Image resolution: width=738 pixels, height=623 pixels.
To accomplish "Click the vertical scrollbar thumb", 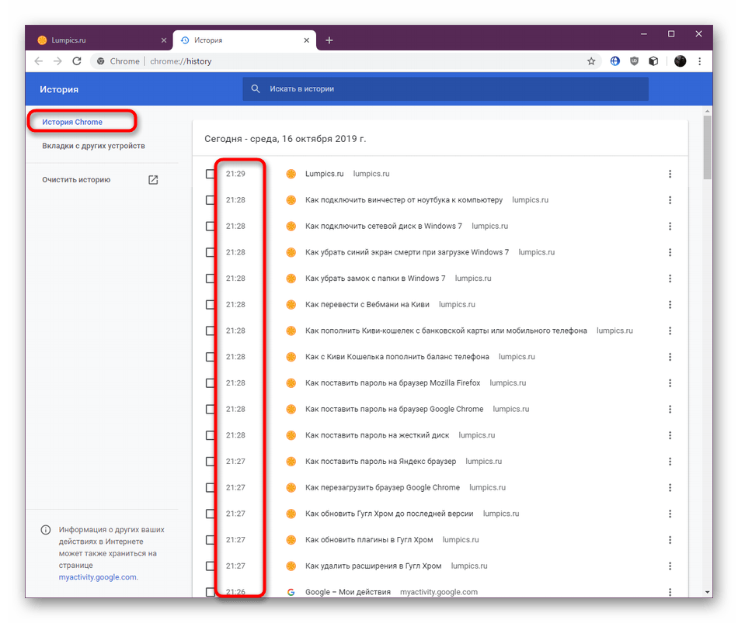I will coord(708,147).
